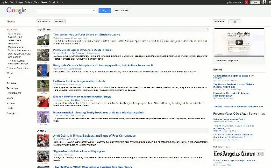This screenshot has height=168, width=271.
Task: Open Routine HPV vaccine recommended for boys
Action: click(x=82, y=97)
